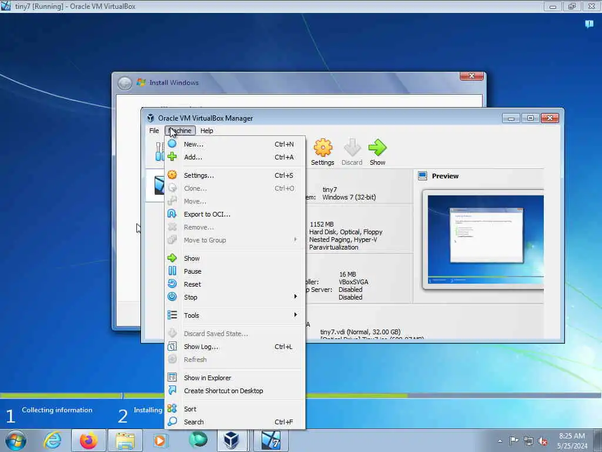602x452 pixels.
Task: Select Create Shortcut on Desktop
Action: 235,391
